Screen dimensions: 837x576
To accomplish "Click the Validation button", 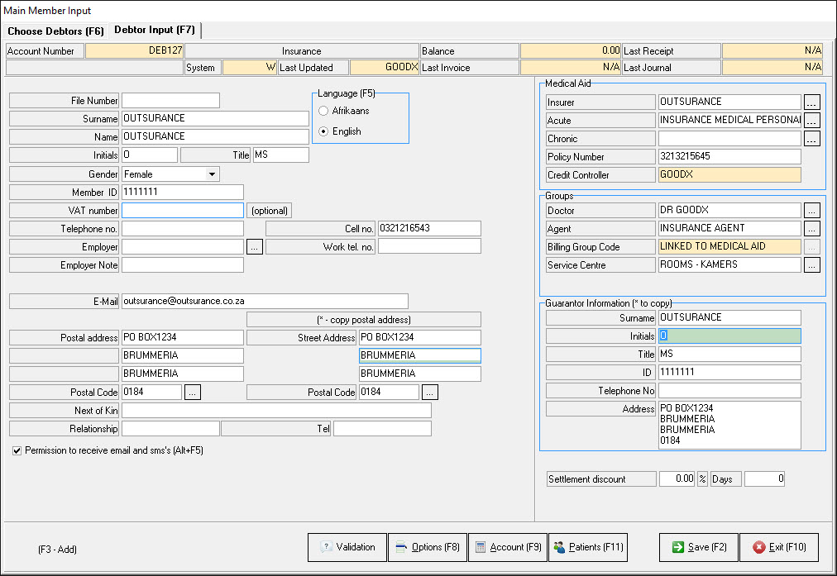I will (347, 547).
